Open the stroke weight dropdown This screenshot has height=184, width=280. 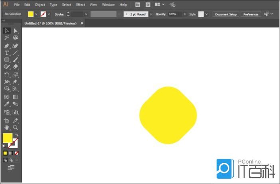[x=86, y=14]
